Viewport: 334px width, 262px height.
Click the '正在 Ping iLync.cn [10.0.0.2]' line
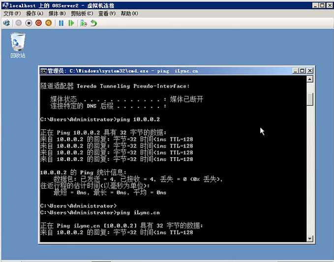pyautogui.click(x=121, y=226)
